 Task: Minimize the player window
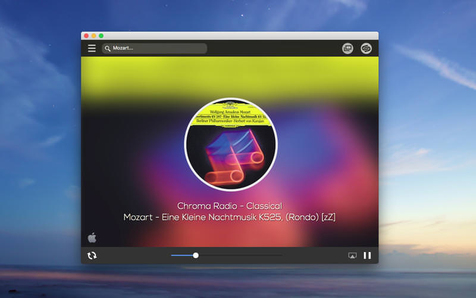pos(94,36)
